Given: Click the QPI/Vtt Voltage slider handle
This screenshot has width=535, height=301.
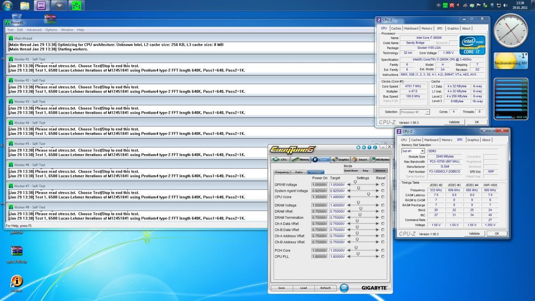Looking at the screenshot, I should [x=355, y=182].
